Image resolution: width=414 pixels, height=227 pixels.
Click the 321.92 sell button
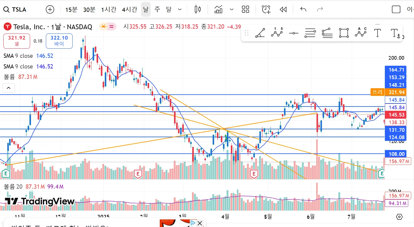click(x=17, y=41)
